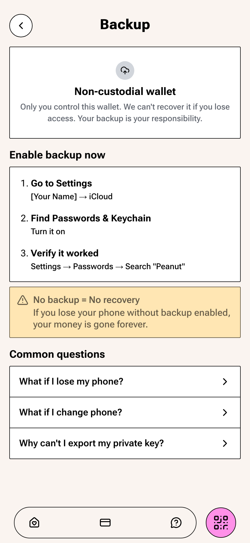Open the support chat question icon

[x=176, y=523]
